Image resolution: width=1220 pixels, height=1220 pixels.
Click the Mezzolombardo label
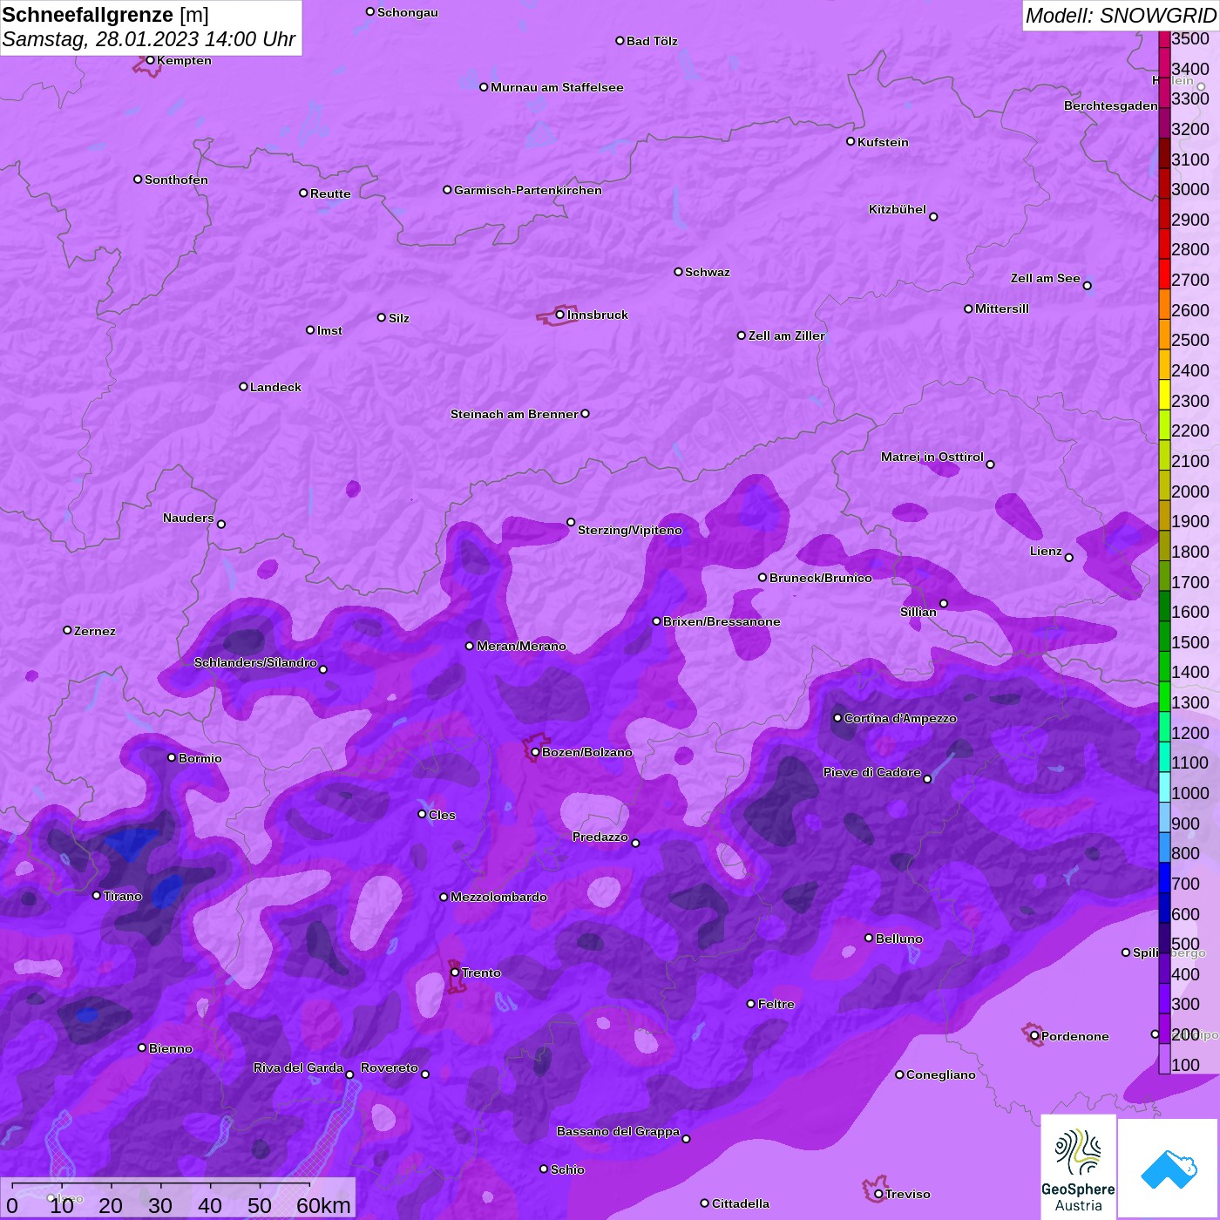tap(498, 897)
